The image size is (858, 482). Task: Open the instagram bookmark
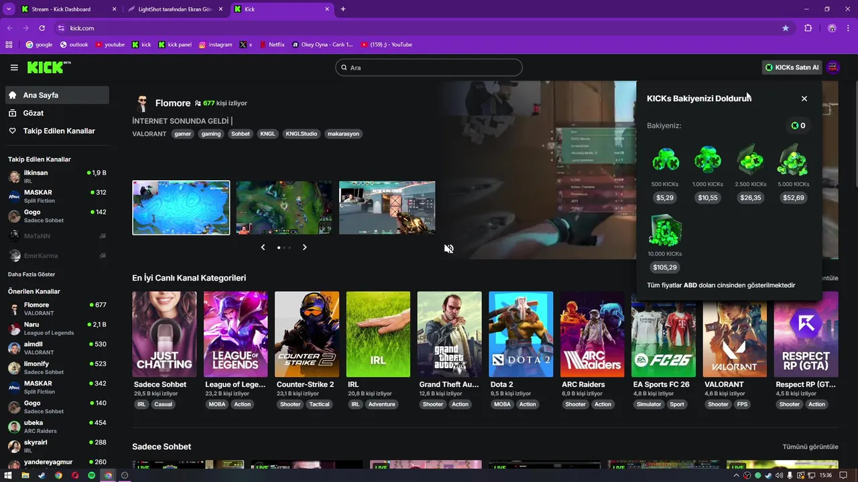pyautogui.click(x=215, y=45)
